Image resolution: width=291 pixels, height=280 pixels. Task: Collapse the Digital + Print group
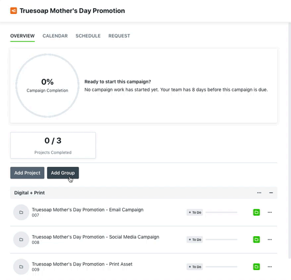(x=271, y=192)
